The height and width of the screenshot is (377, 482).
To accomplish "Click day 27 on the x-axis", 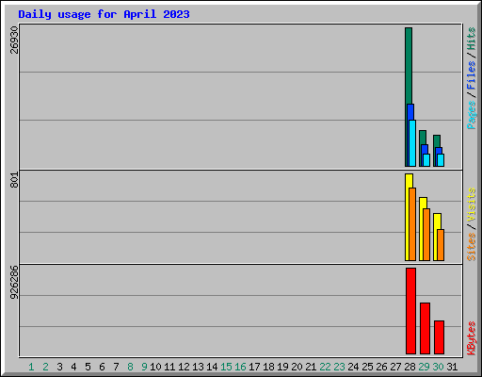I will [395, 367].
